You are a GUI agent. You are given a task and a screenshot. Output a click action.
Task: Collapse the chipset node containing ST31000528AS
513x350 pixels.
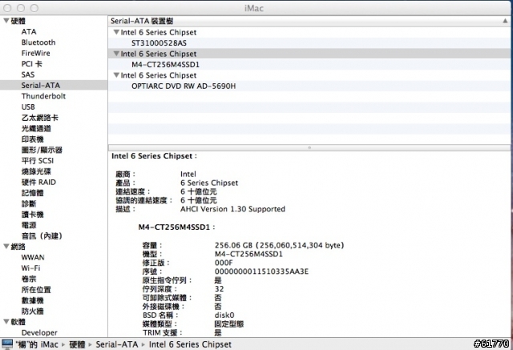coord(116,32)
